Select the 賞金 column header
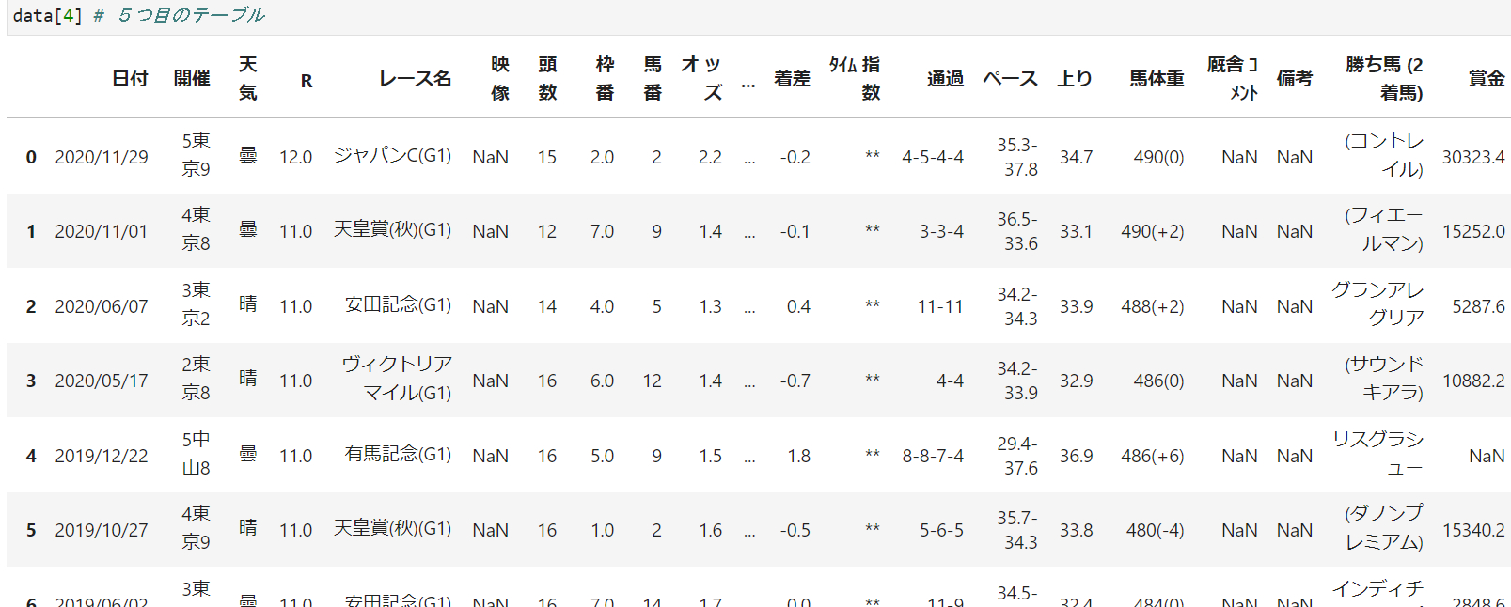1511x607 pixels. tap(1487, 79)
